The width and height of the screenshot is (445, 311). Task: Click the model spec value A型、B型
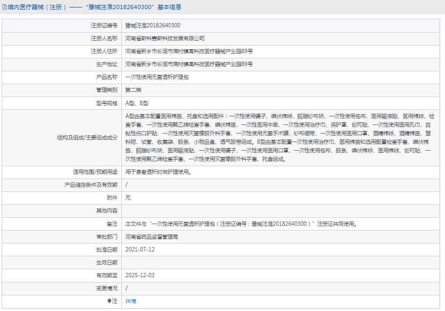(x=137, y=103)
